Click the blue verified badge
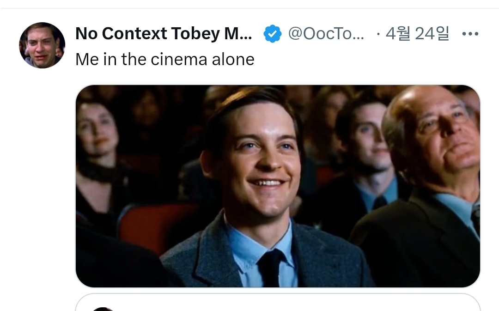Image resolution: width=499 pixels, height=311 pixels. point(273,34)
